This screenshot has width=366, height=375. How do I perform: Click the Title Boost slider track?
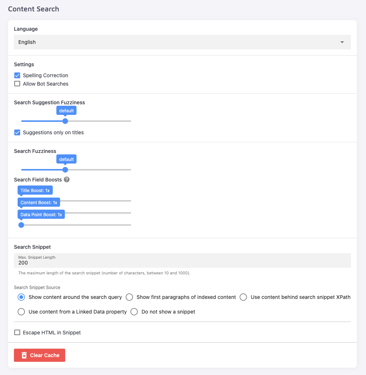(95, 201)
